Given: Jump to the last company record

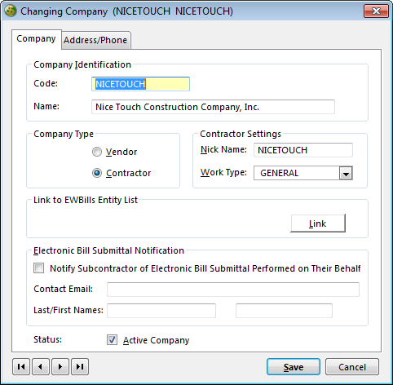Looking at the screenshot, I should [x=80, y=366].
